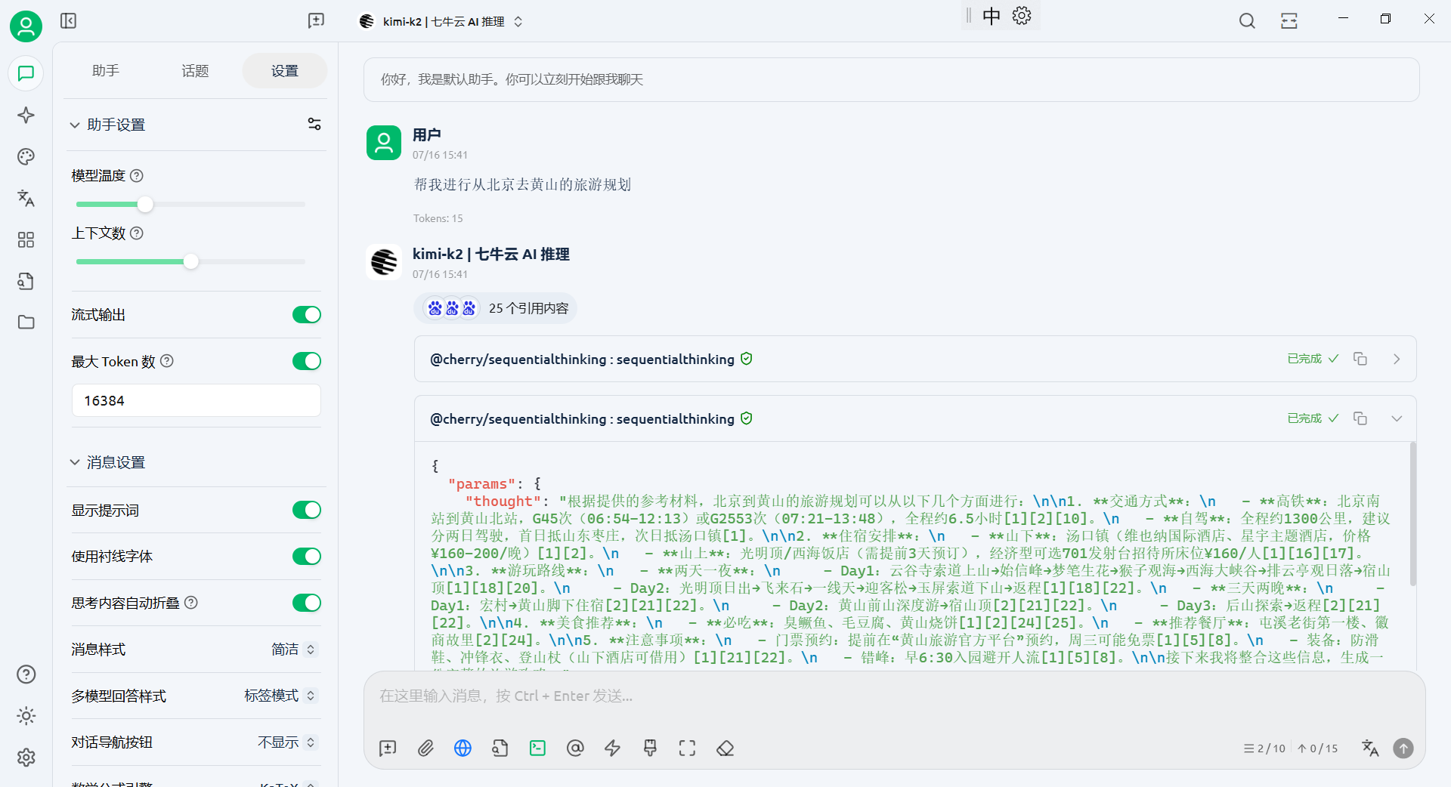Collapse the second sequentialthinking tool call
This screenshot has height=787, width=1451.
(x=1397, y=418)
